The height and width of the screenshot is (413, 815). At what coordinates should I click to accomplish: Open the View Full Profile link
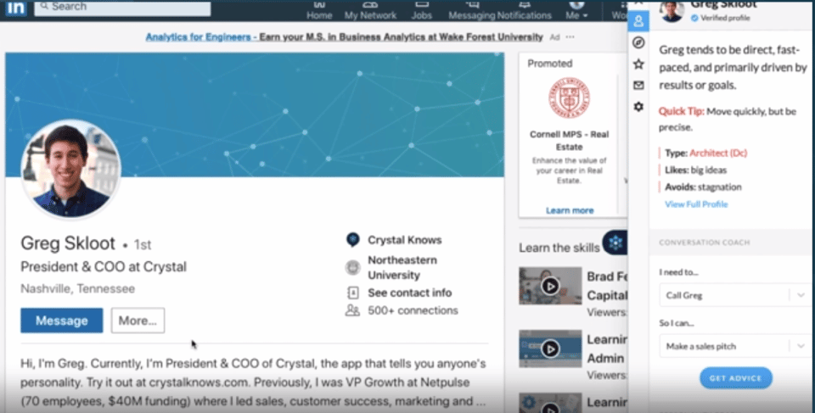coord(696,204)
